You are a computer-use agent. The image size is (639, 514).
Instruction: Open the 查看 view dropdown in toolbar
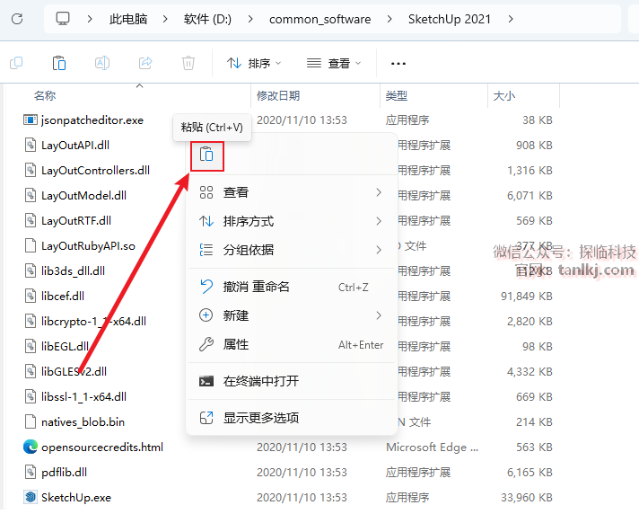(334, 63)
